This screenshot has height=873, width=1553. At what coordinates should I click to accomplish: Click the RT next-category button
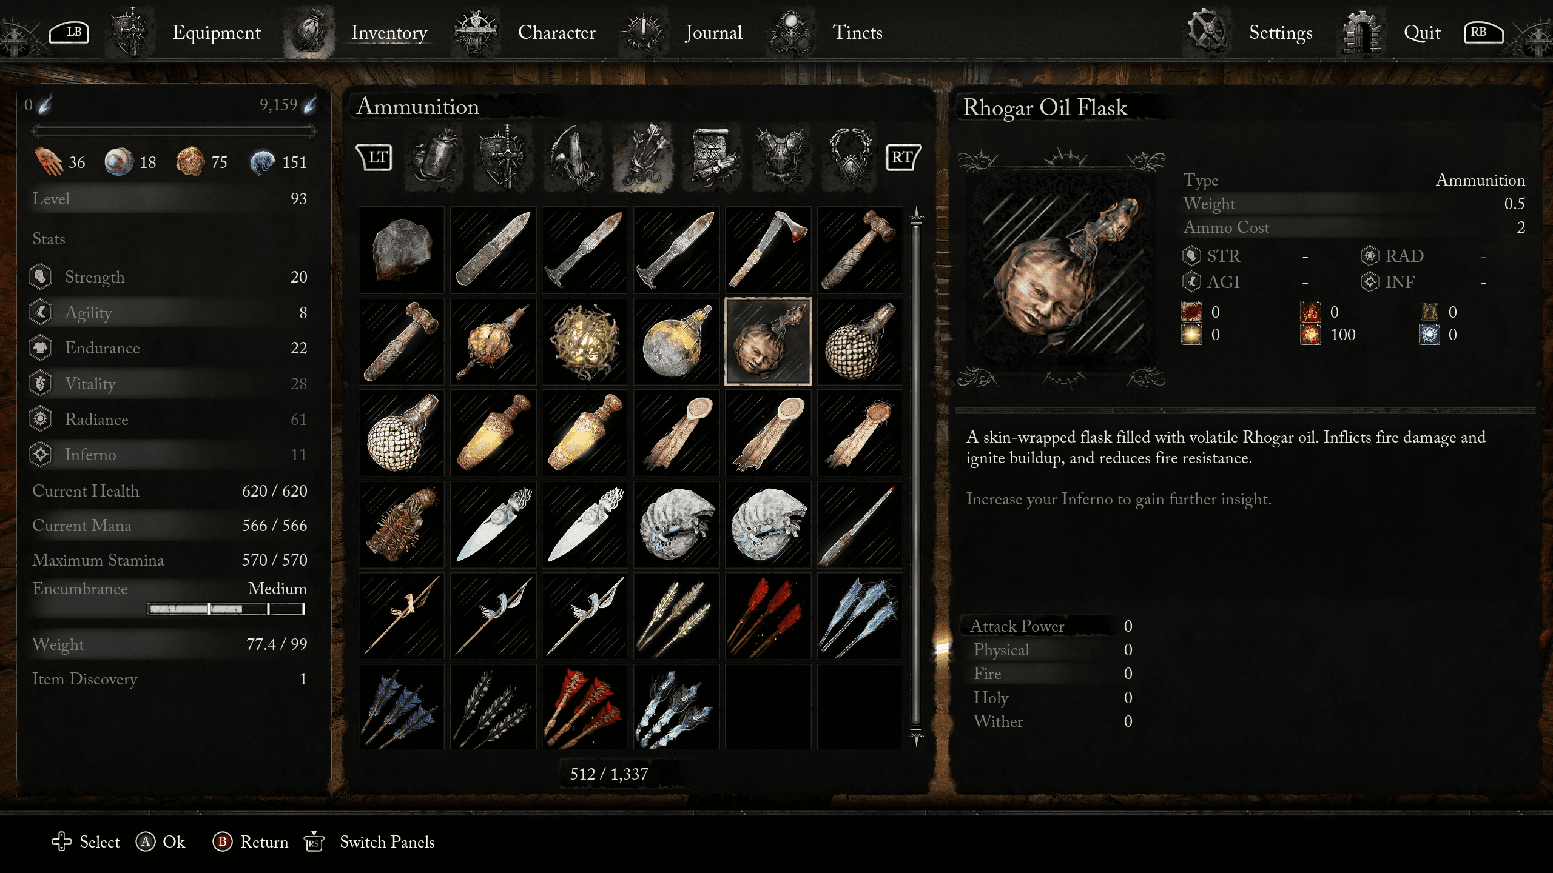pyautogui.click(x=903, y=158)
